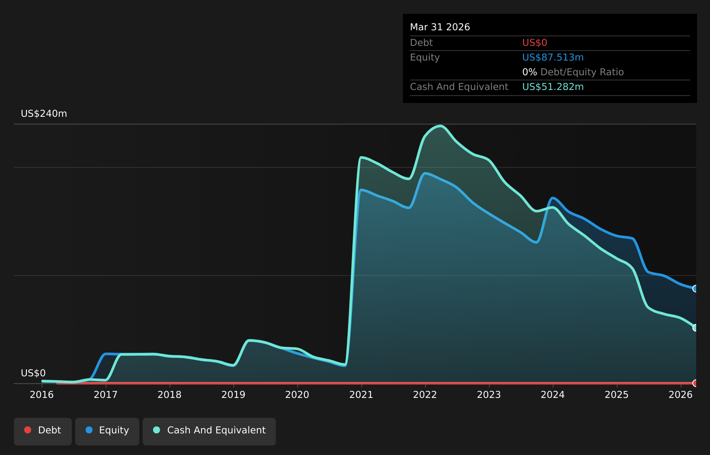Click the Debt row label in tooltip
The height and width of the screenshot is (455, 710).
pyautogui.click(x=421, y=43)
